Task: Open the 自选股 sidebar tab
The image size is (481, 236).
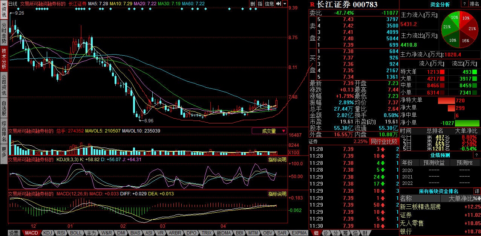Action: click(x=3, y=108)
